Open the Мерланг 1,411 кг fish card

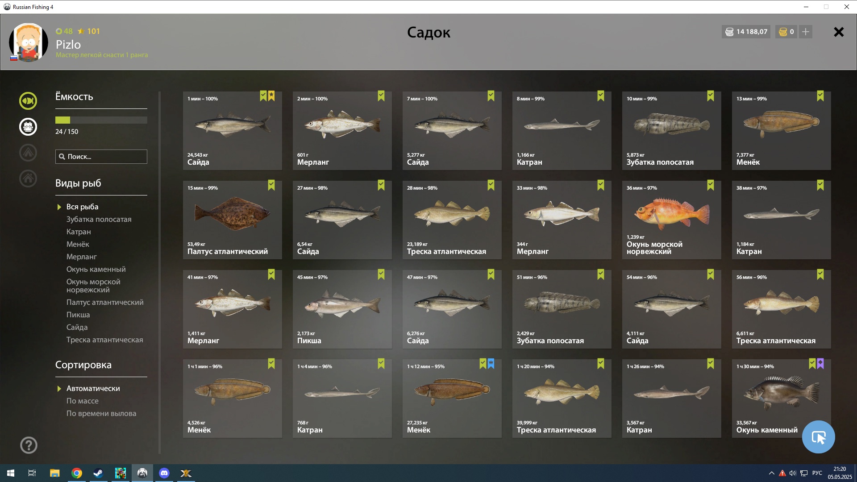233,309
